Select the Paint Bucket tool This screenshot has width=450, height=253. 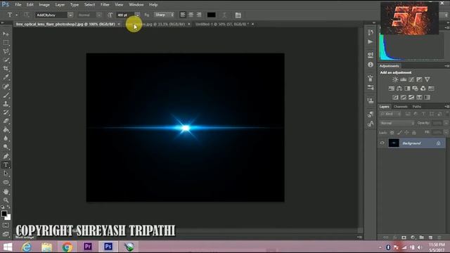(x=6, y=129)
